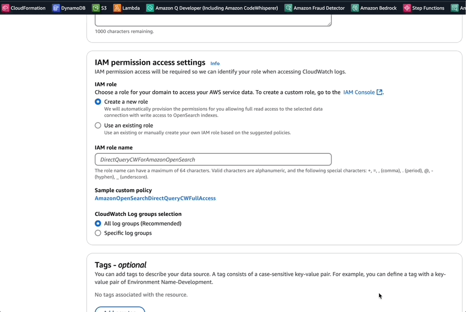The width and height of the screenshot is (466, 312).
Task: Open DynamoDB from the favorites bar
Action: click(x=69, y=8)
